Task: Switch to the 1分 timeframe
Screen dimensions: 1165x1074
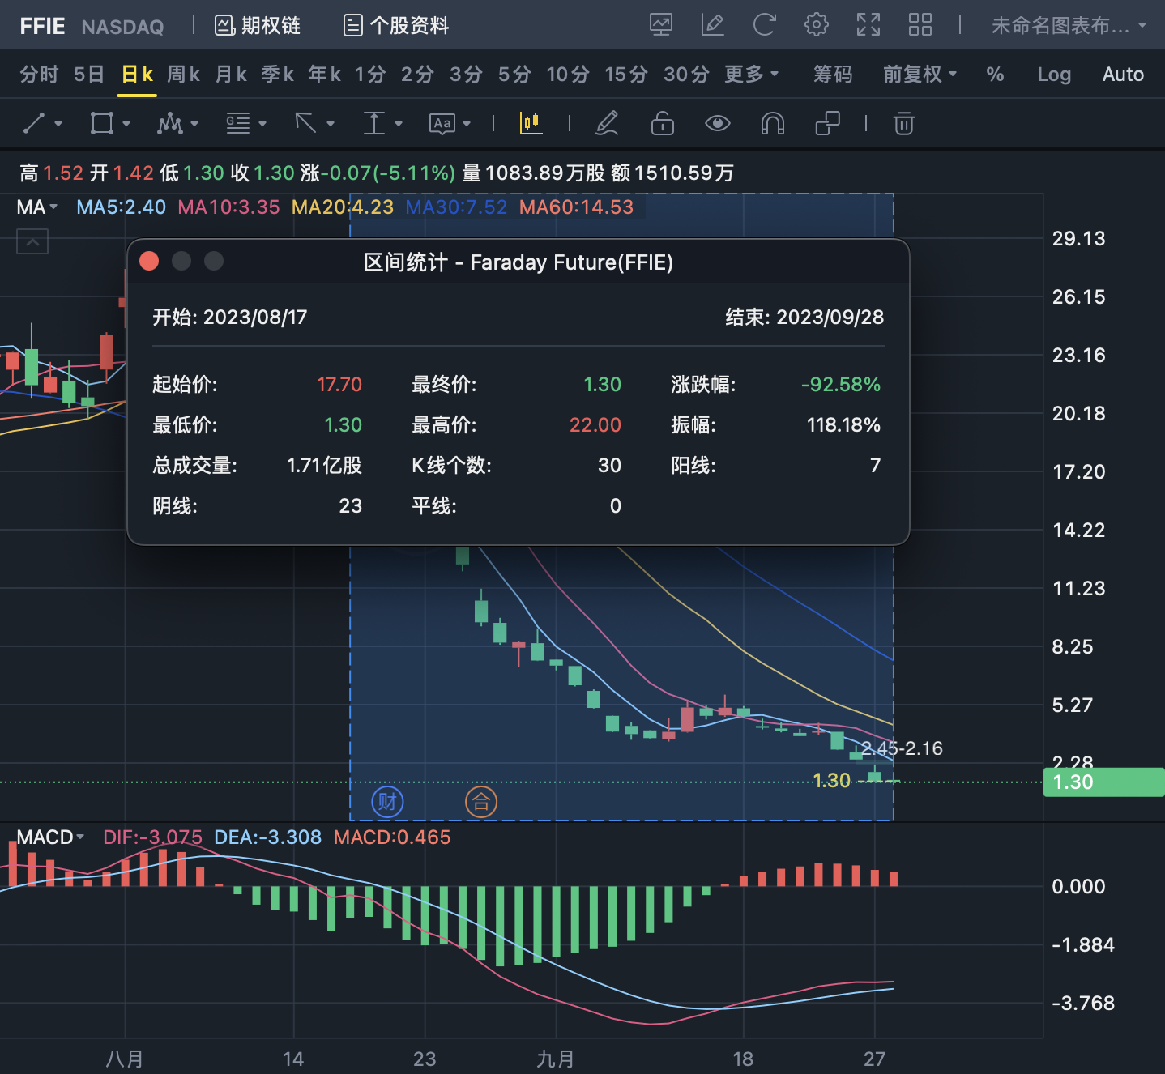Action: pyautogui.click(x=370, y=75)
